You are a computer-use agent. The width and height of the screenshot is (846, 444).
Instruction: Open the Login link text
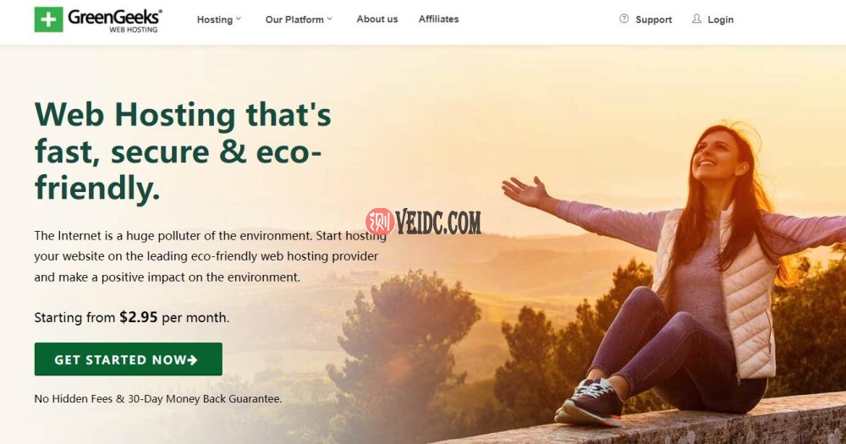(x=720, y=19)
